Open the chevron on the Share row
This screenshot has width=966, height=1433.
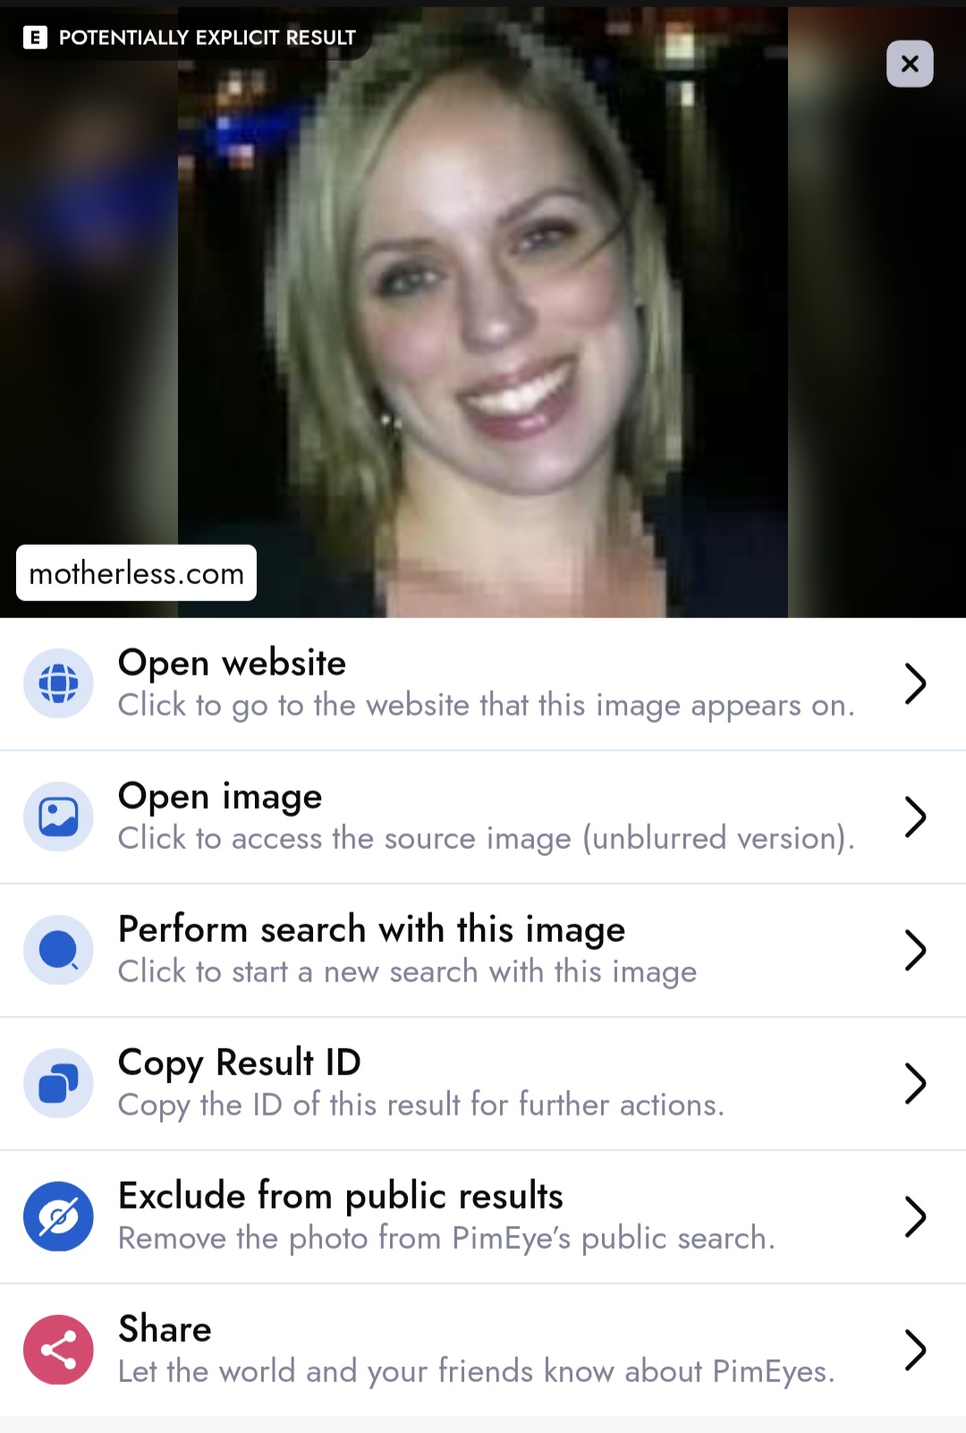coord(914,1350)
